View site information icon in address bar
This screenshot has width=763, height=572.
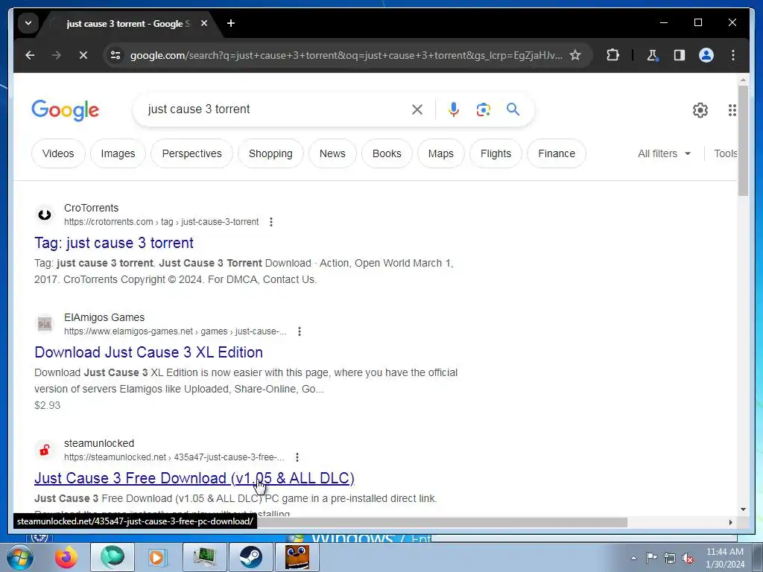[115, 55]
